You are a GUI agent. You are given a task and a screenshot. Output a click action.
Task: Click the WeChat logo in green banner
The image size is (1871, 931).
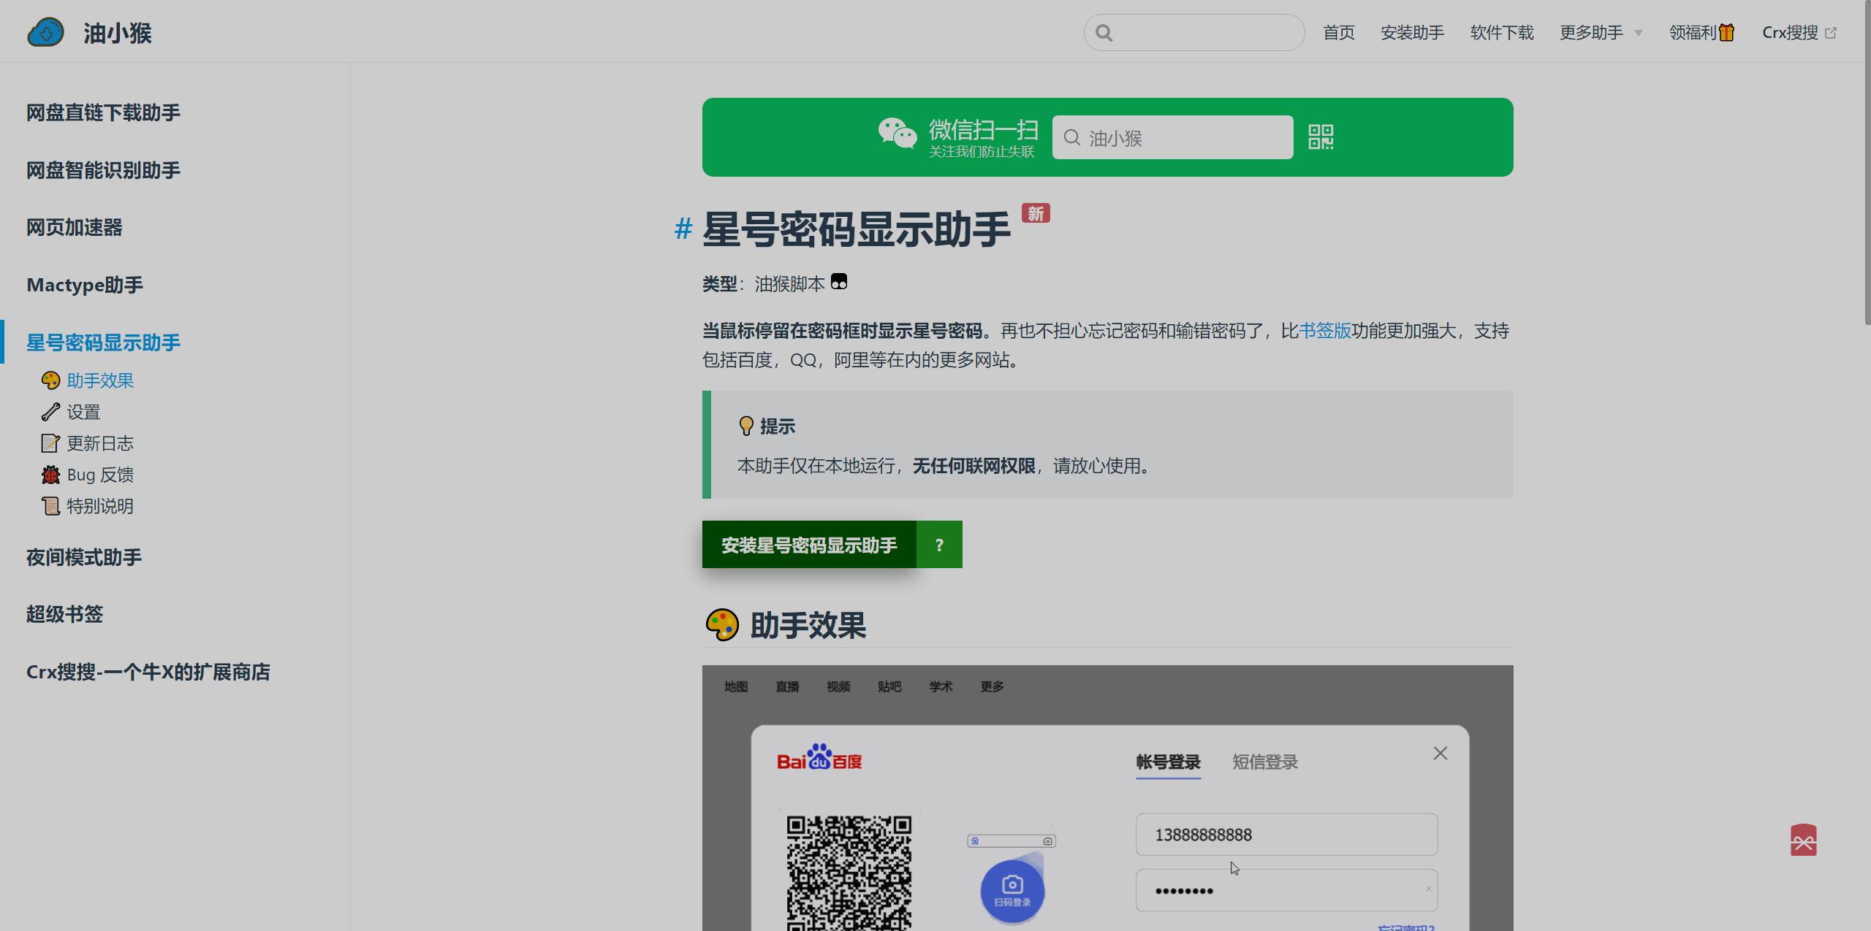(x=897, y=134)
